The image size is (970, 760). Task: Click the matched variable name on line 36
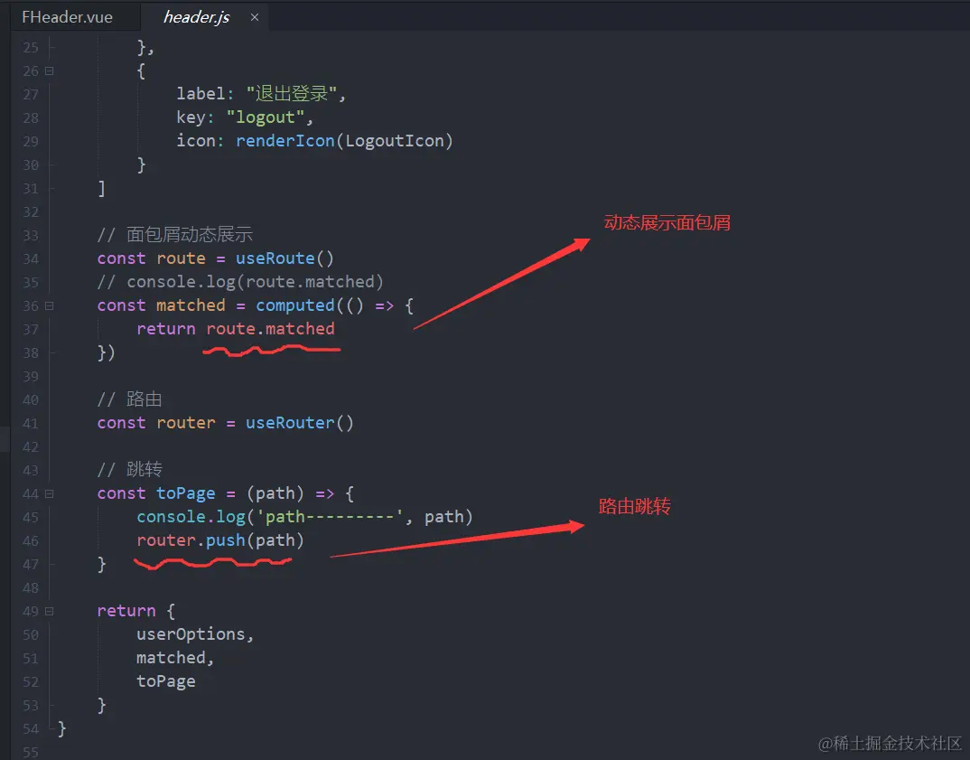[191, 305]
